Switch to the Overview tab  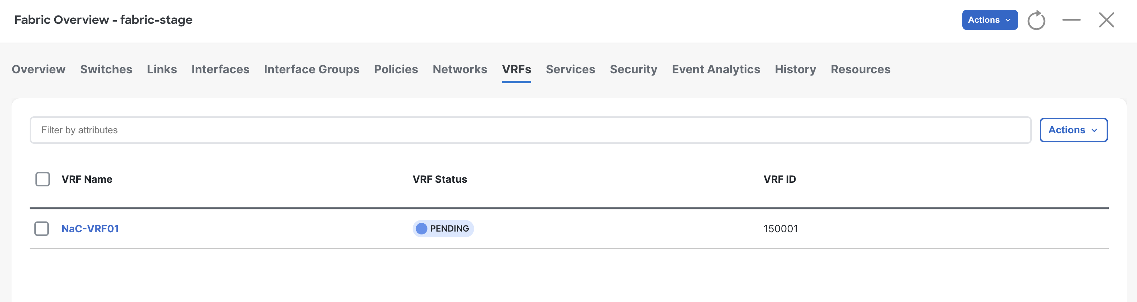click(x=38, y=69)
